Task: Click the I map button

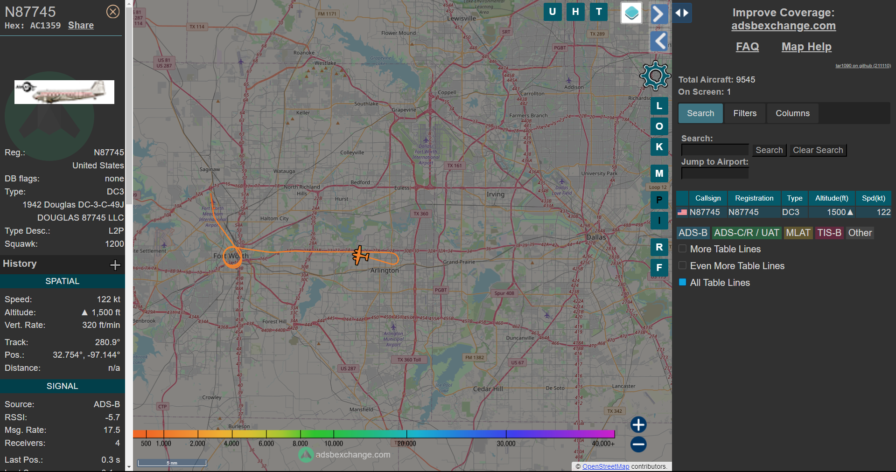Action: click(659, 221)
